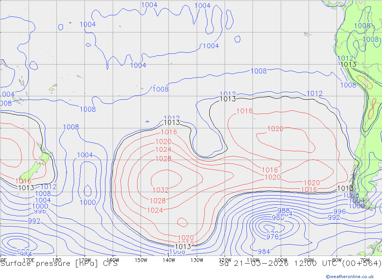The height and width of the screenshot is (280, 382).
Task: Select the 130W longitude label
Action: [197, 260]
